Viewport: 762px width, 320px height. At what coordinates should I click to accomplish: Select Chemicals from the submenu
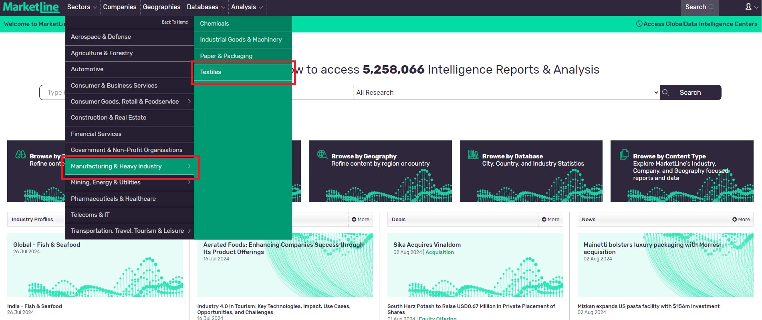214,24
